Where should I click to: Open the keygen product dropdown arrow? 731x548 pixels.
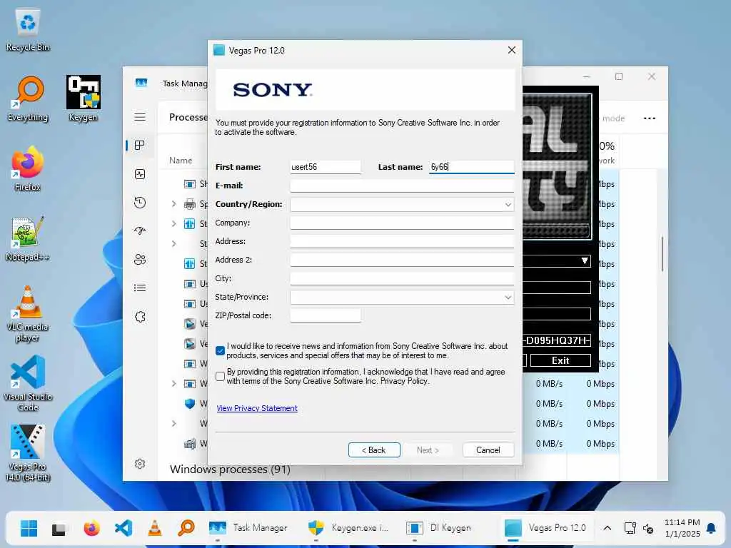point(585,261)
